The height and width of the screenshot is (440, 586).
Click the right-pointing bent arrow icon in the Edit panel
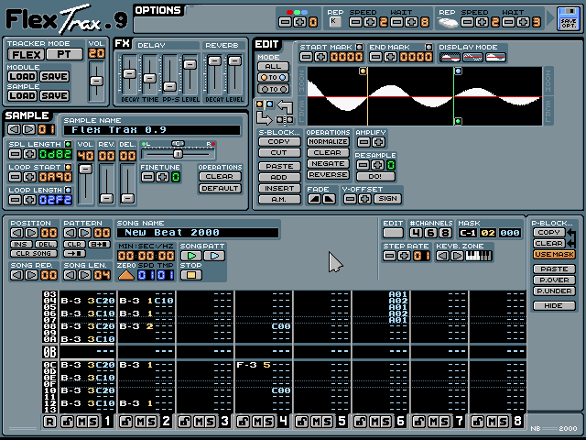pyautogui.click(x=265, y=118)
